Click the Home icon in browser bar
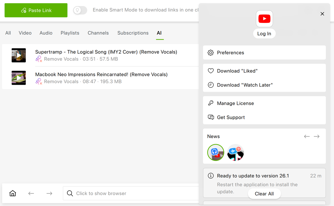 point(13,193)
